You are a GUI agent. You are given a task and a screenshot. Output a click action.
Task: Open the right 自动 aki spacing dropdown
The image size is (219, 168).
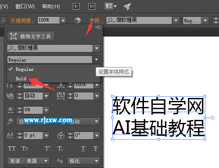click(96, 122)
